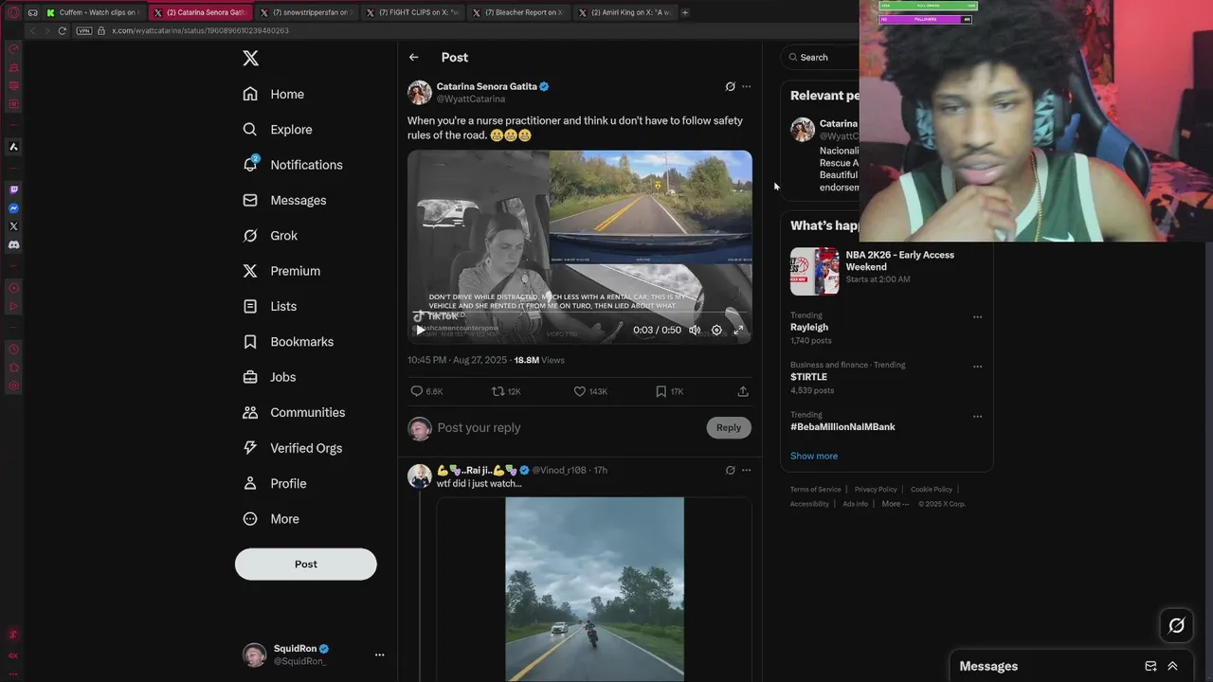The image size is (1213, 682).
Task: Click Grok icon on Catarina's post
Action: click(x=730, y=86)
